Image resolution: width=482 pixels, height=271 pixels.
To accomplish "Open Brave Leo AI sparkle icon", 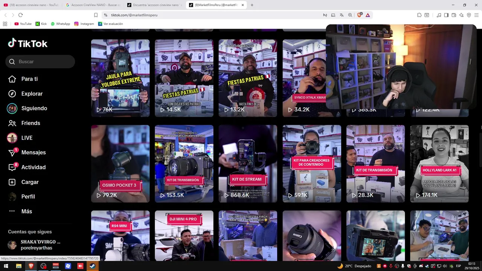I will (461, 15).
